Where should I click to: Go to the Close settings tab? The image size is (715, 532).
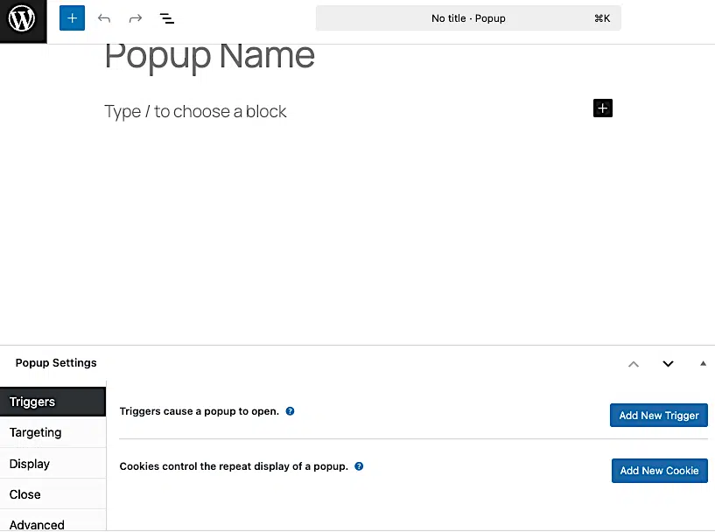point(53,494)
